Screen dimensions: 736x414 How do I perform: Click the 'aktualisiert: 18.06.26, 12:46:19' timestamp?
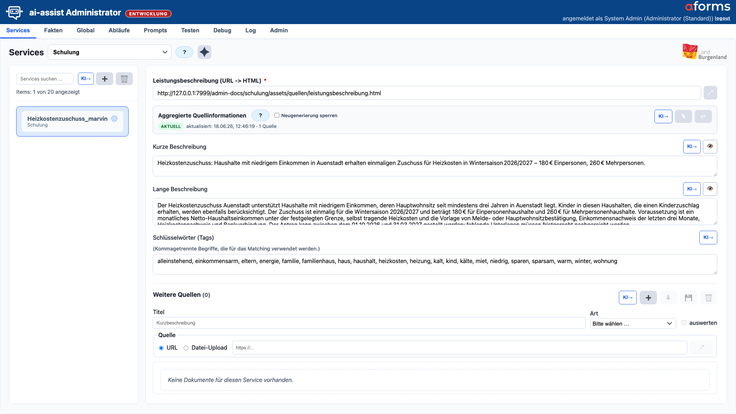pos(220,126)
